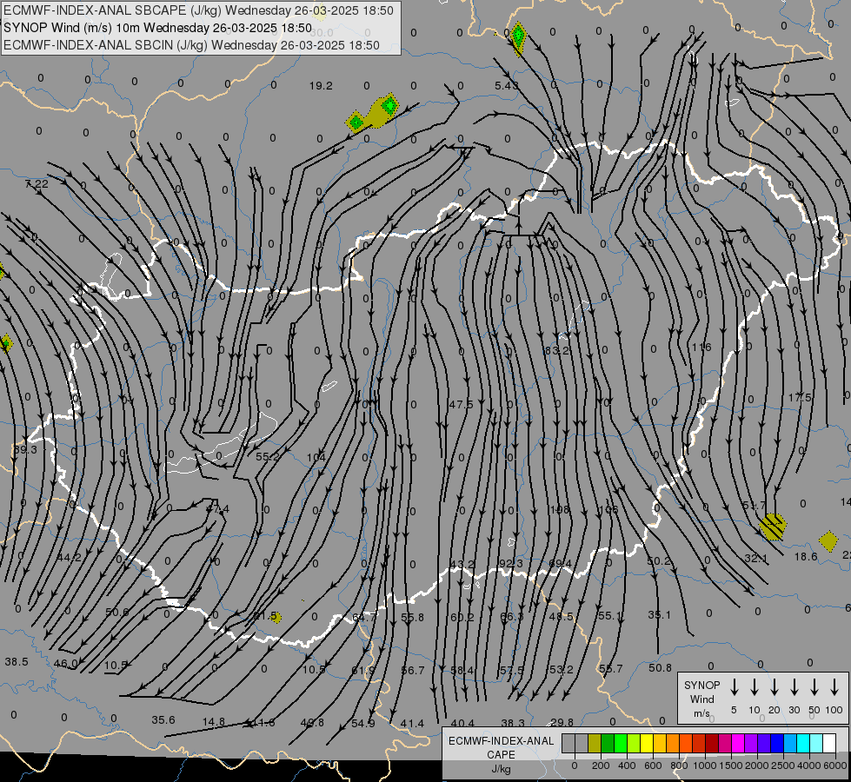Pick the pale cyan CAPE legend swatch
Screen dimensions: 851x782
815,744
